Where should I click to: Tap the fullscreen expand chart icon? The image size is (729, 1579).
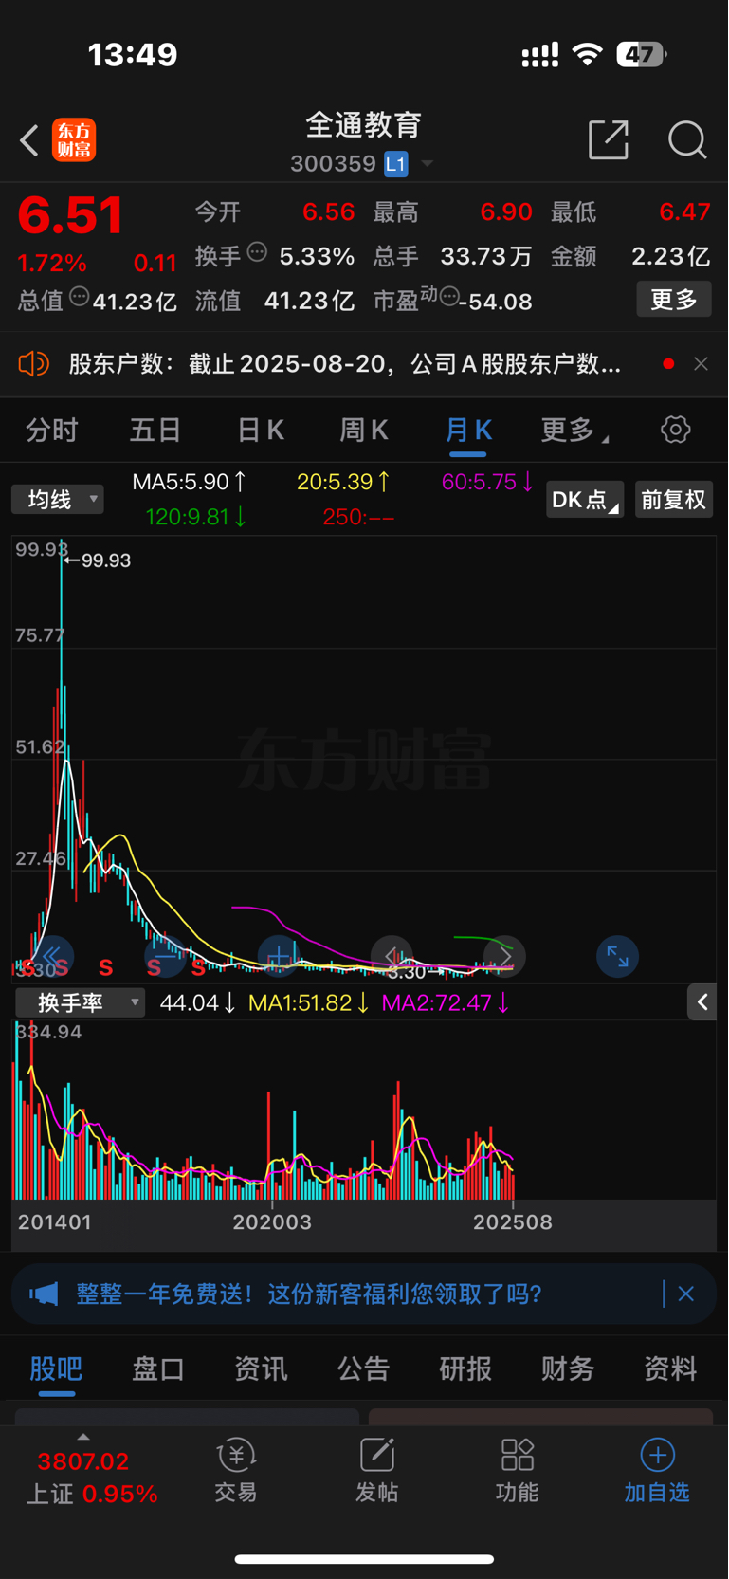point(617,956)
